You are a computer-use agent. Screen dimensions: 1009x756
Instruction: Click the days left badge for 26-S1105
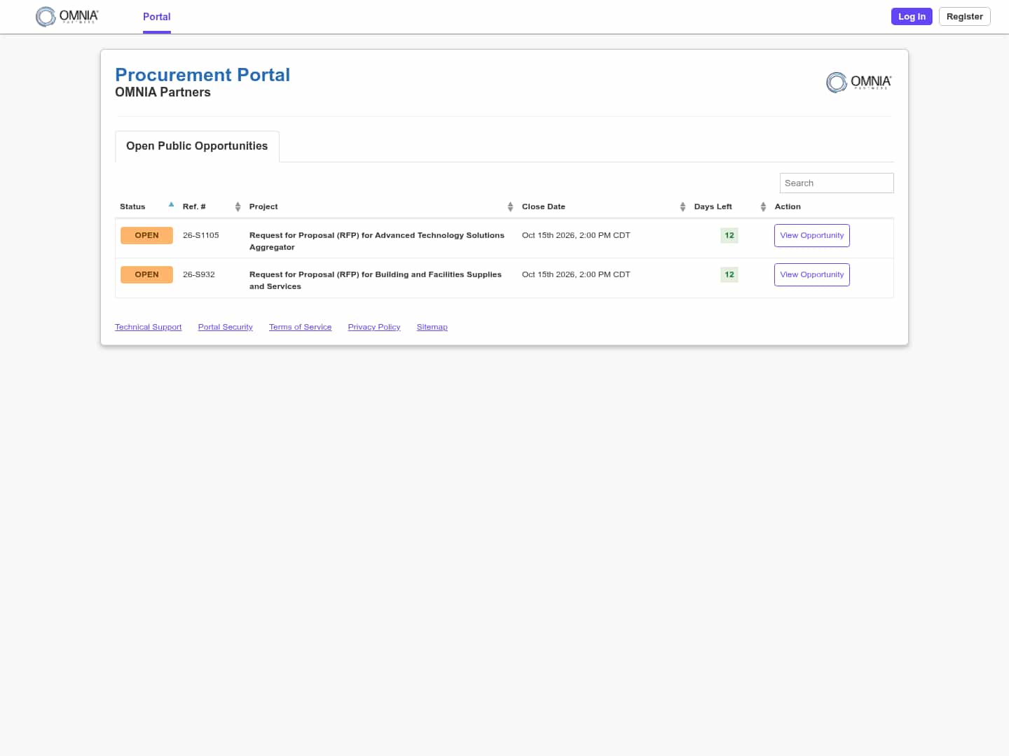point(729,235)
